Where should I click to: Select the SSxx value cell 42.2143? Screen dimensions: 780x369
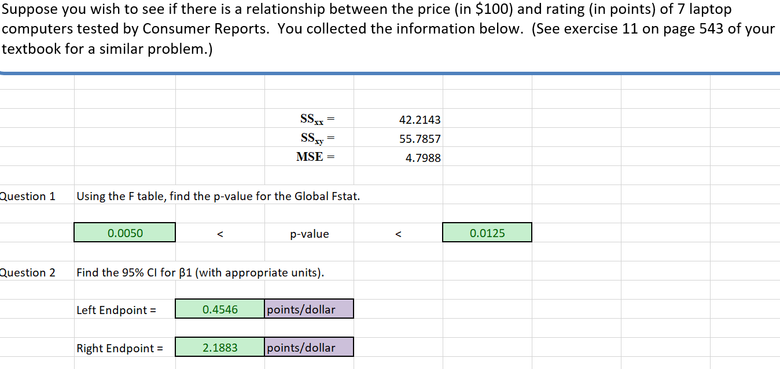point(398,120)
